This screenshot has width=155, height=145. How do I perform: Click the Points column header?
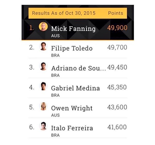tap(115, 13)
